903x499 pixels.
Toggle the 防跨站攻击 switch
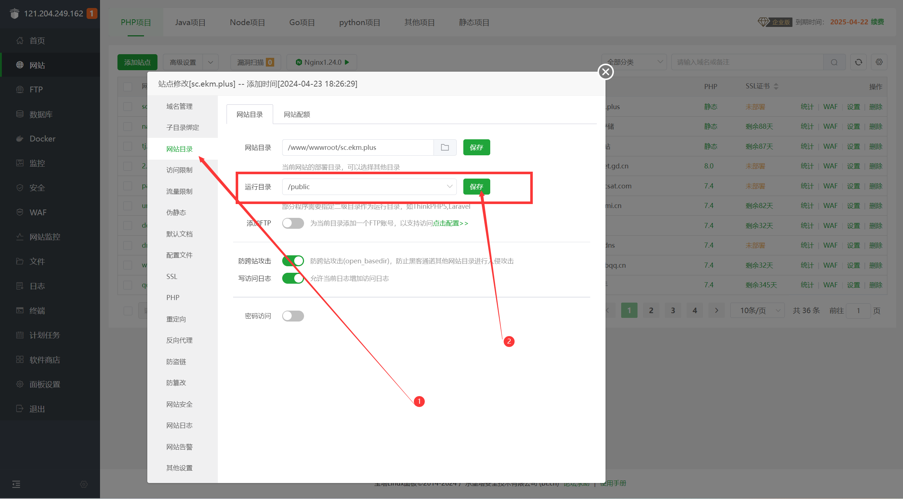click(x=293, y=261)
